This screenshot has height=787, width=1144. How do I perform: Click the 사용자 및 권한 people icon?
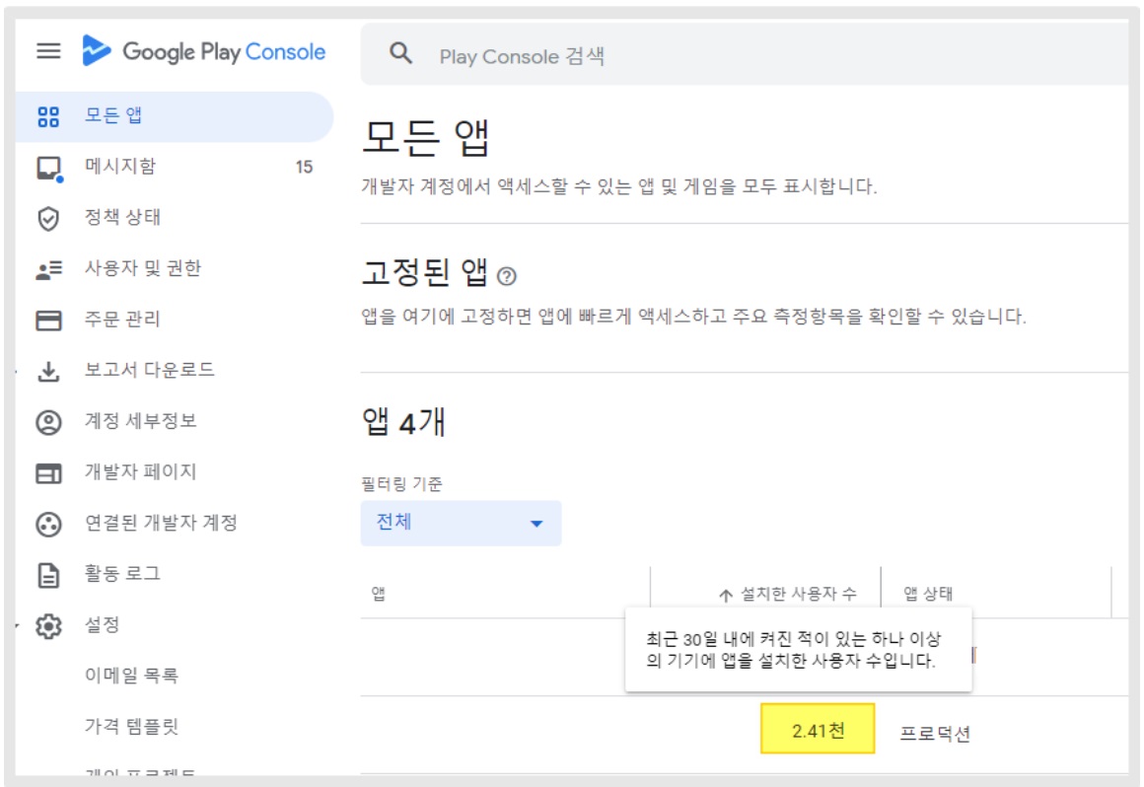click(49, 270)
